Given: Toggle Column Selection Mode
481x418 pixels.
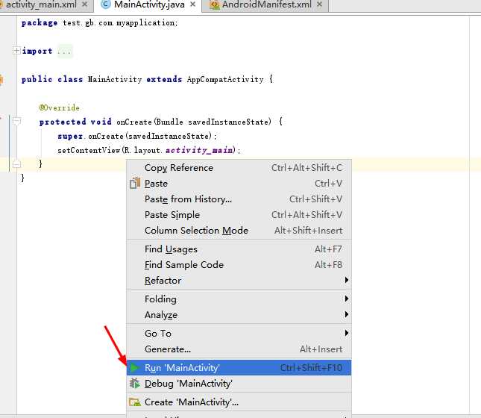Looking at the screenshot, I should [239, 231].
